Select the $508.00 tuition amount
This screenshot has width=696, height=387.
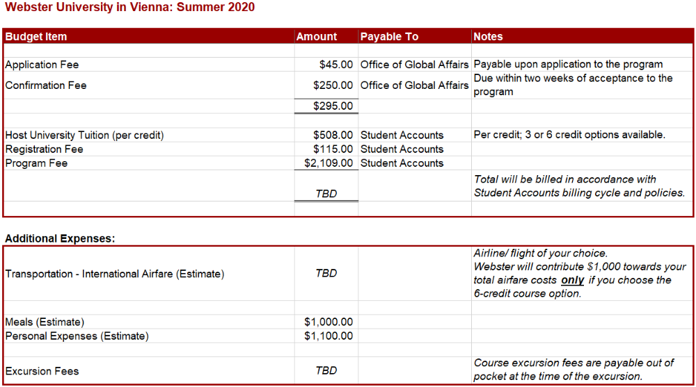[x=333, y=135]
